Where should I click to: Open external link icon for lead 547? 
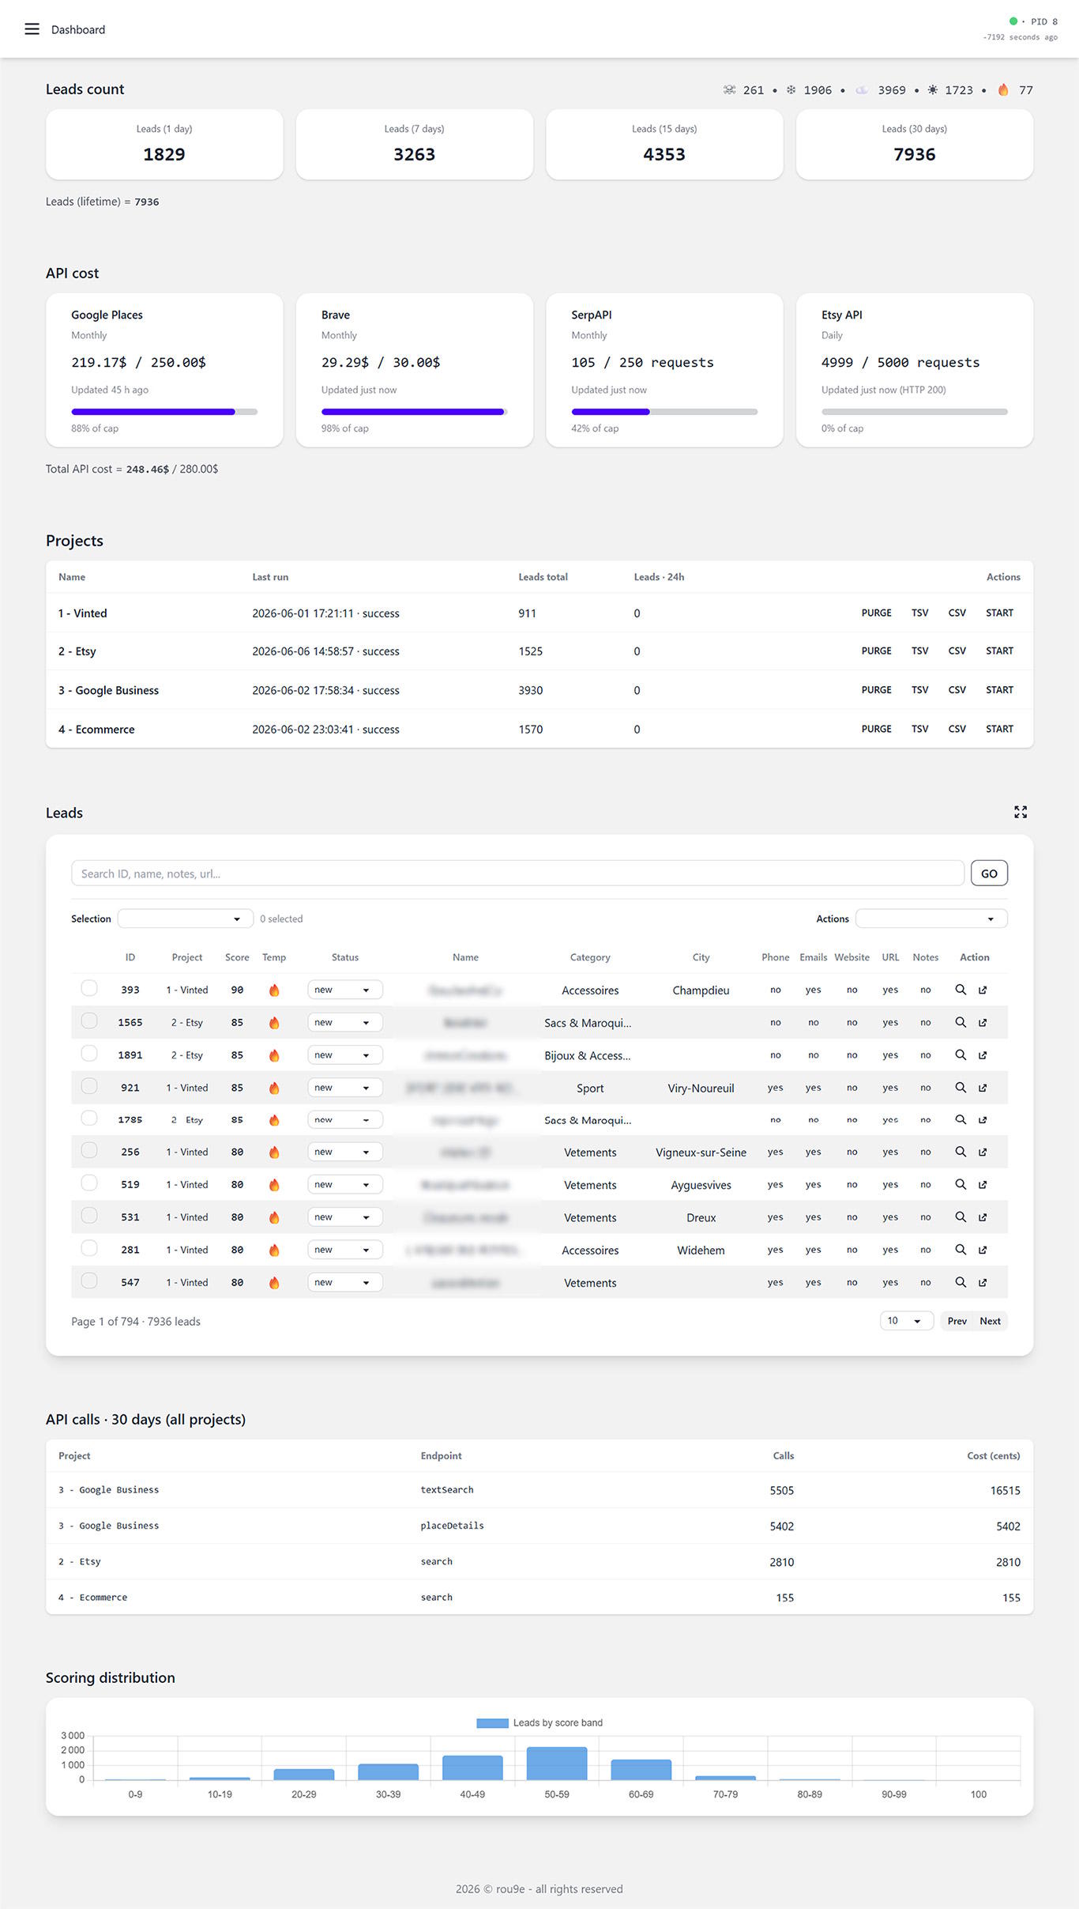[x=983, y=1281]
